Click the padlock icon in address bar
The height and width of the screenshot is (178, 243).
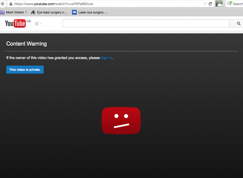coord(11,4)
